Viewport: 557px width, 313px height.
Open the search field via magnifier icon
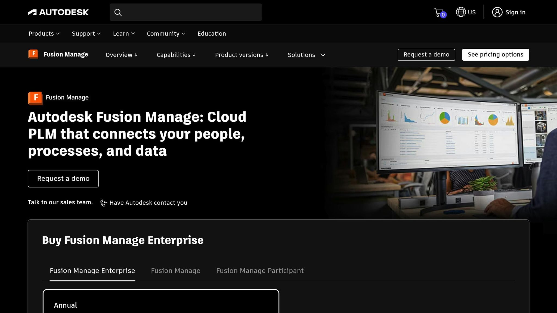(x=118, y=12)
